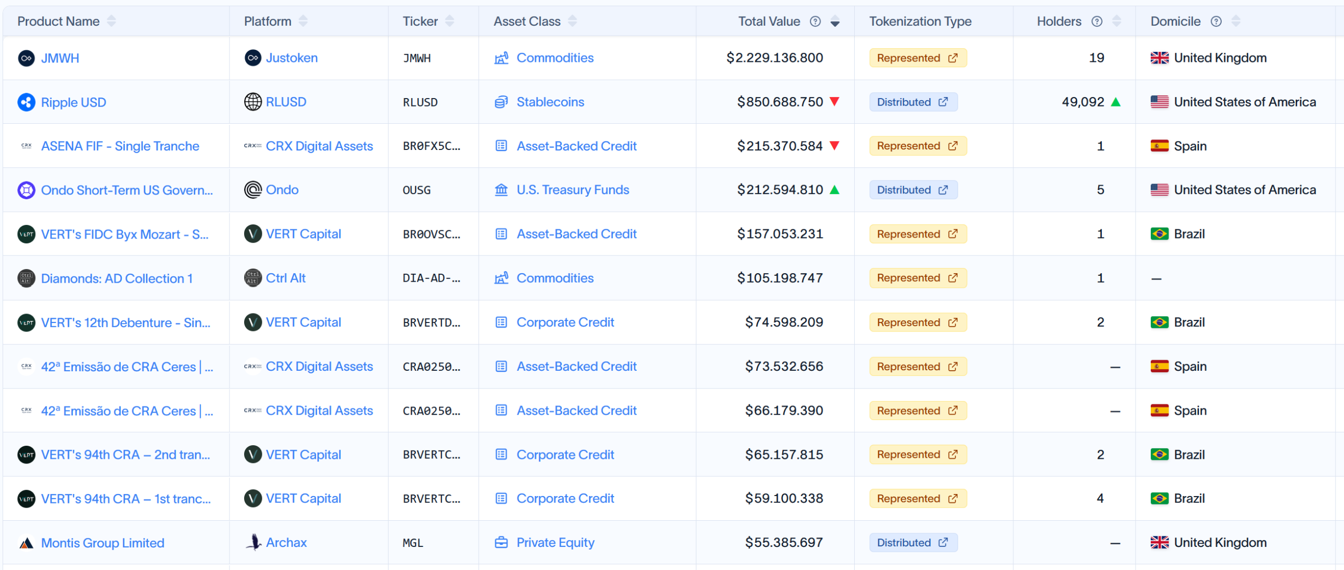This screenshot has height=570, width=1344.
Task: Click the Montis Group Limited logo icon
Action: tap(26, 543)
